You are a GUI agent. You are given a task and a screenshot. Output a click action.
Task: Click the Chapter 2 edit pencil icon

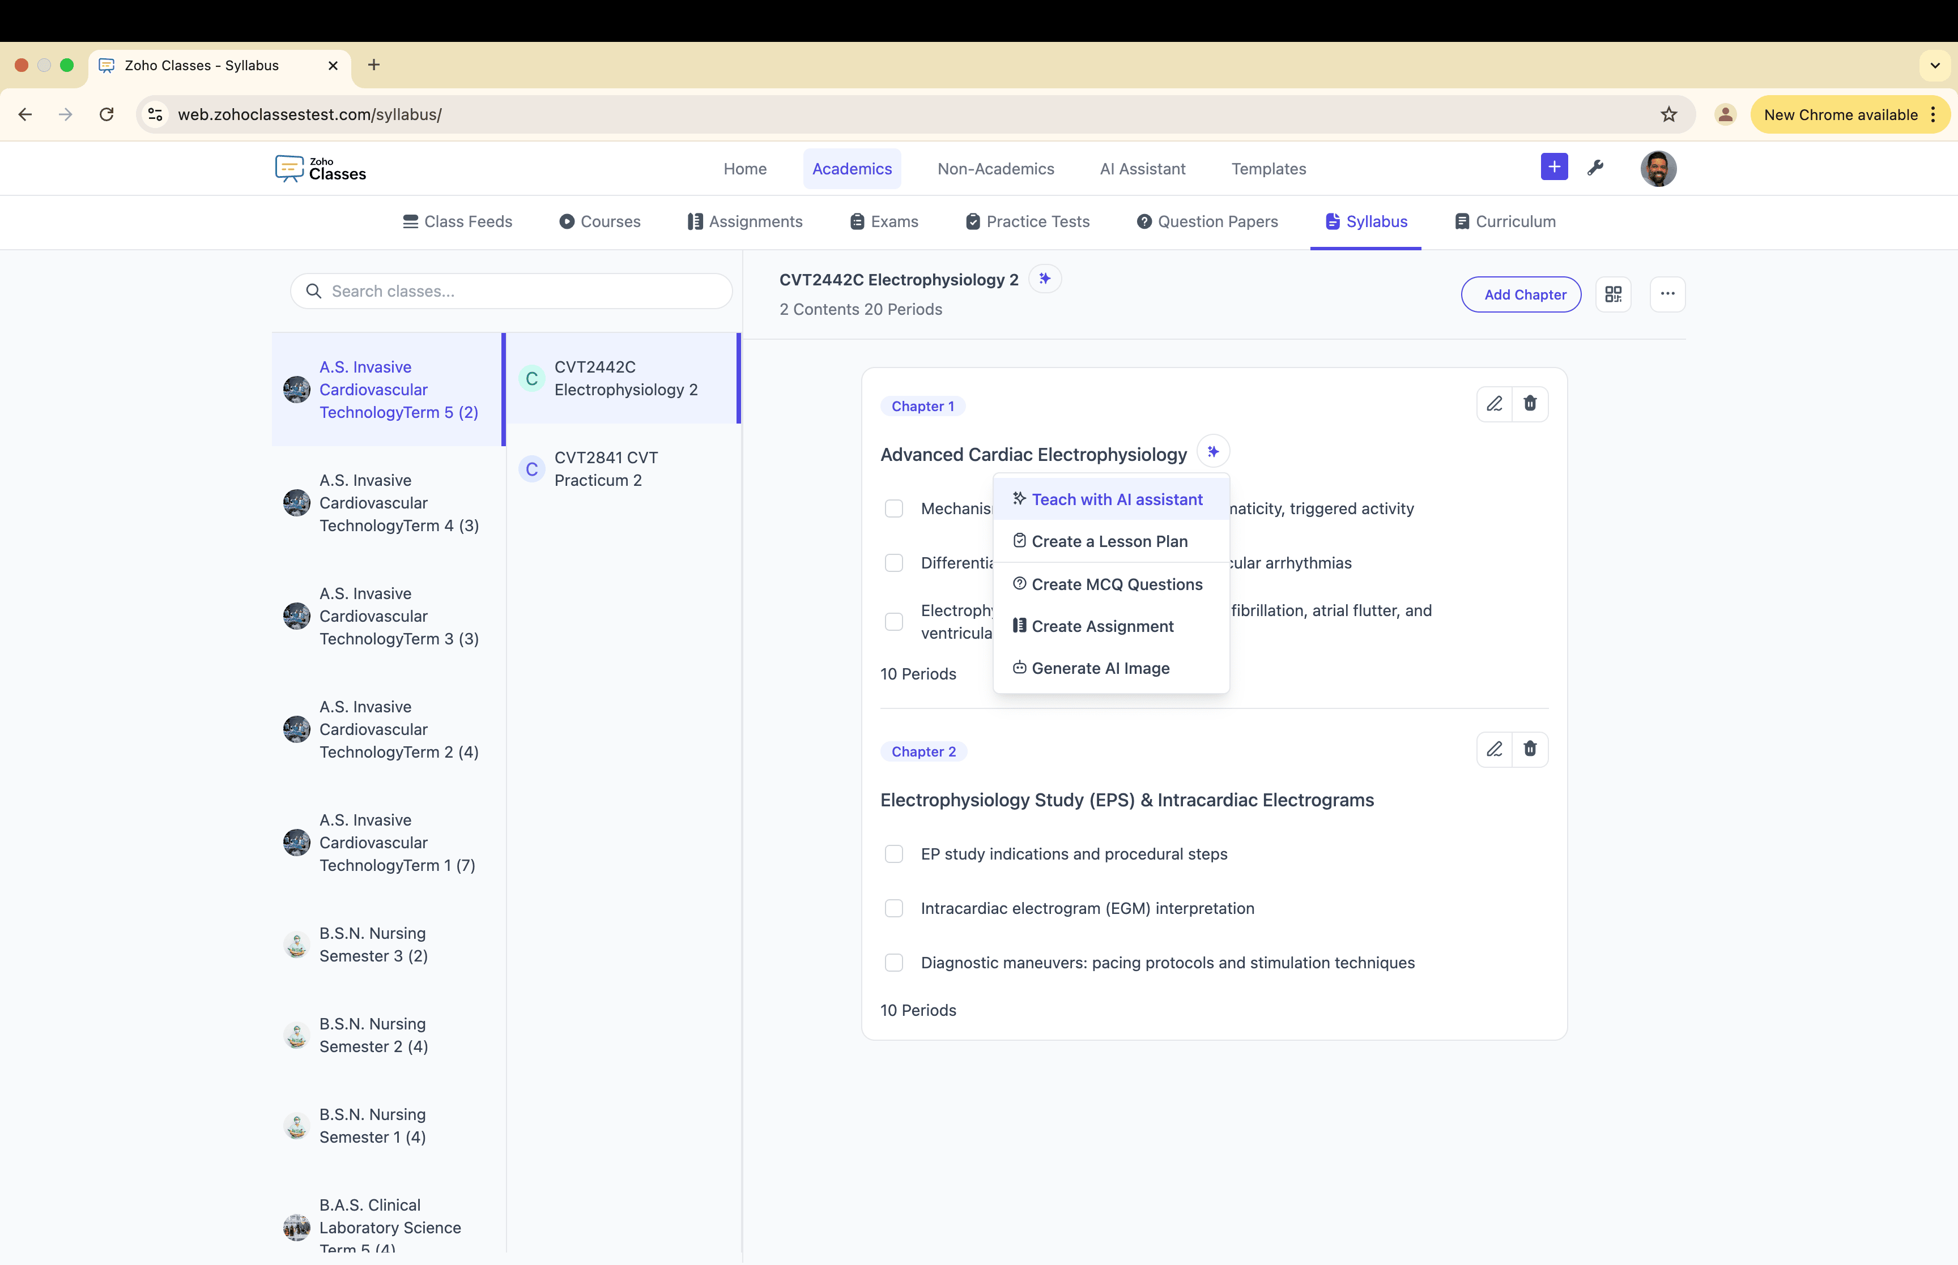[1494, 749]
